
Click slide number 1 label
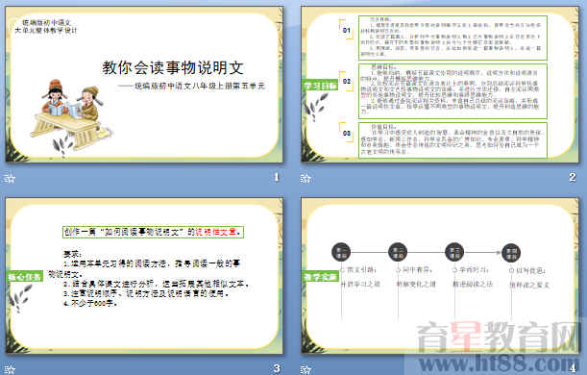pos(277,177)
